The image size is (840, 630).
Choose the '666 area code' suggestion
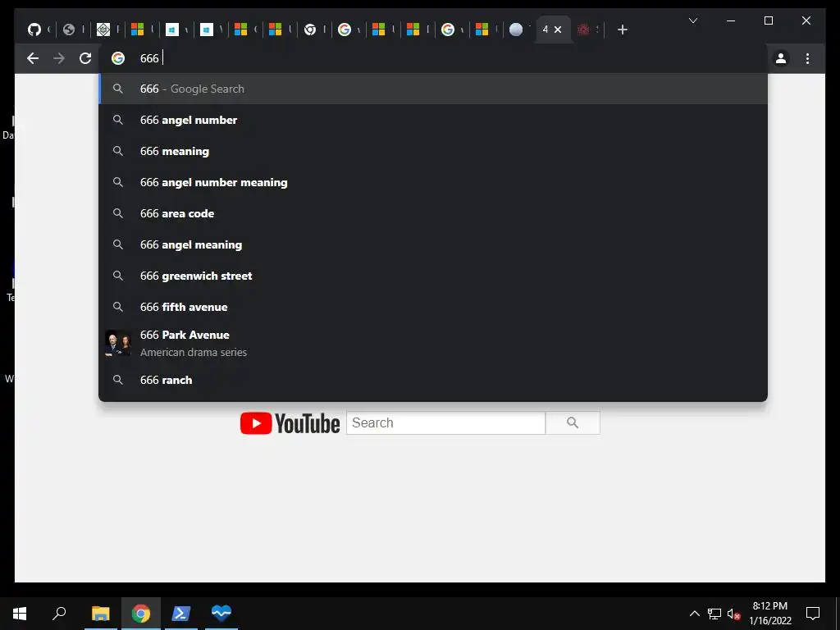[x=433, y=213]
